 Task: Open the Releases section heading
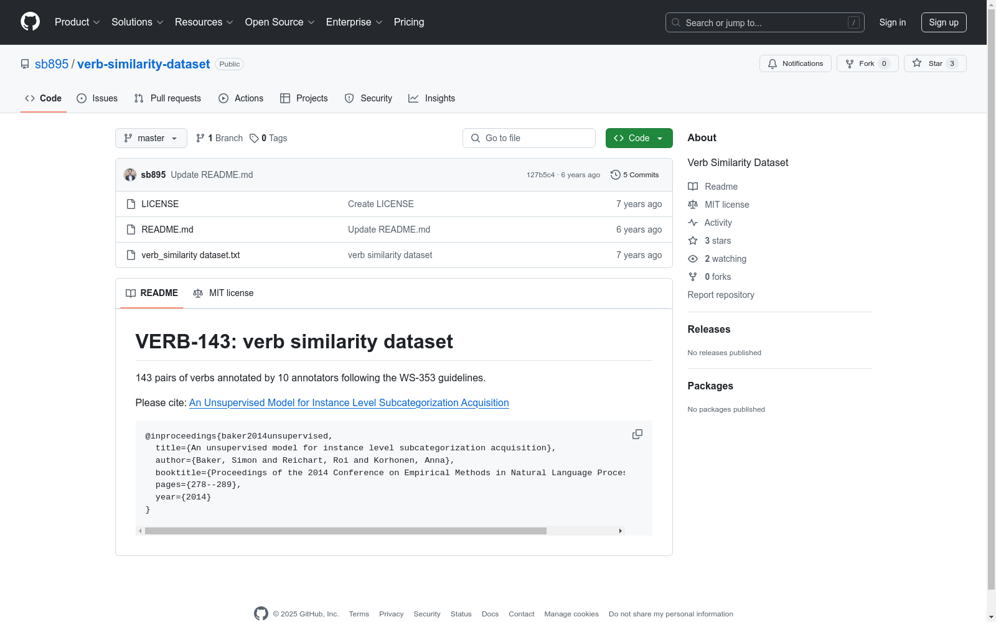click(x=709, y=330)
